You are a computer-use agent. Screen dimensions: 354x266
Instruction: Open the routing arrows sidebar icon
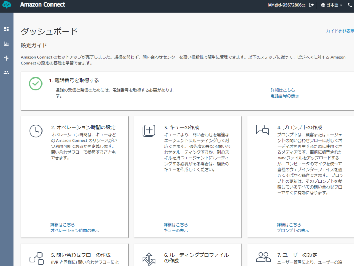(x=6, y=58)
